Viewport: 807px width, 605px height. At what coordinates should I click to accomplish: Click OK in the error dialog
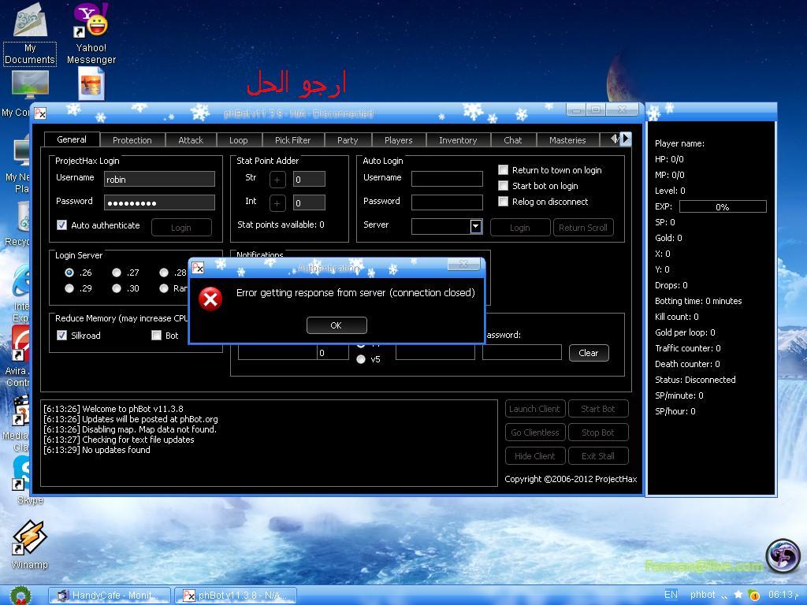click(337, 325)
